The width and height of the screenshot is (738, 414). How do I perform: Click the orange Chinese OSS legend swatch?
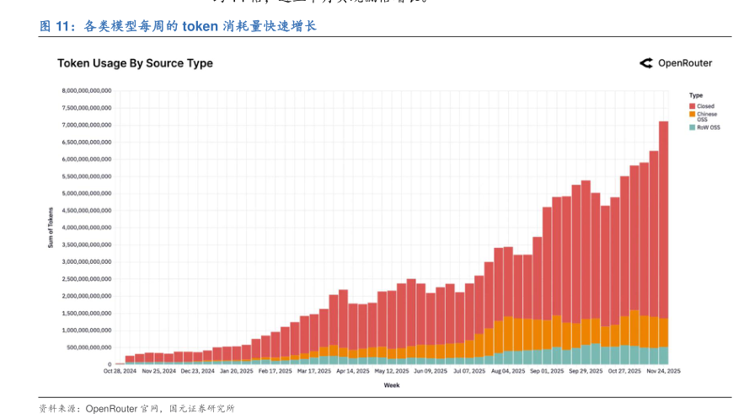pos(692,114)
